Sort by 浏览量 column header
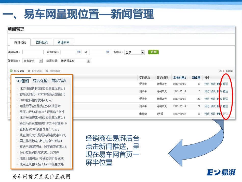The height and width of the screenshot is (182, 242). 196,78
